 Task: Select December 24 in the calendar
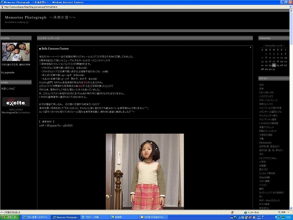click(x=274, y=65)
